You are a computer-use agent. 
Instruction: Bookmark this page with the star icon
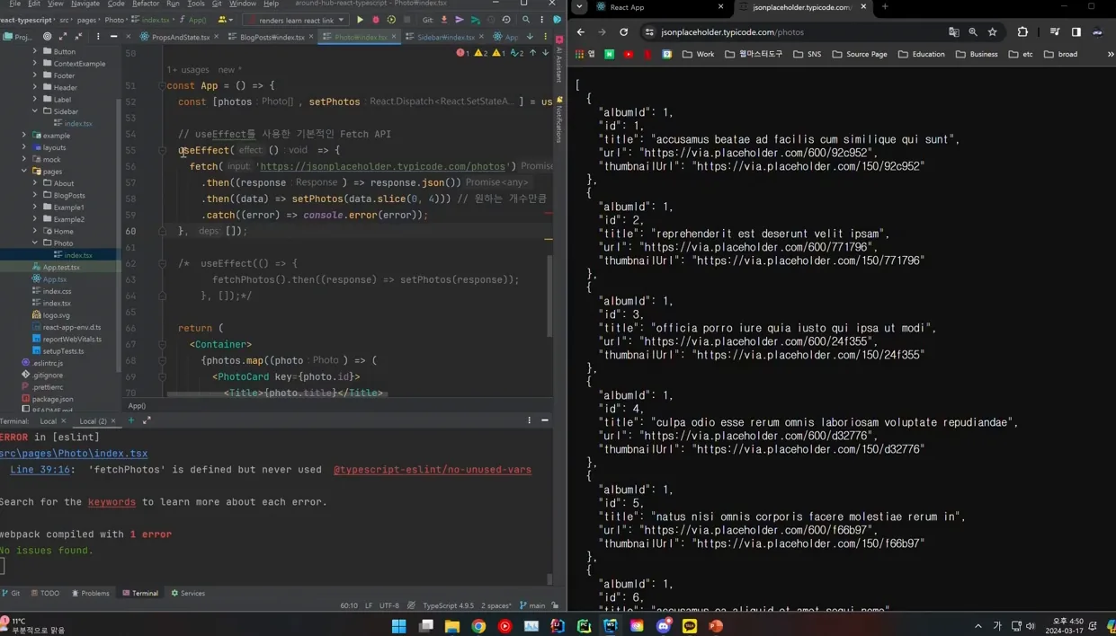993,32
